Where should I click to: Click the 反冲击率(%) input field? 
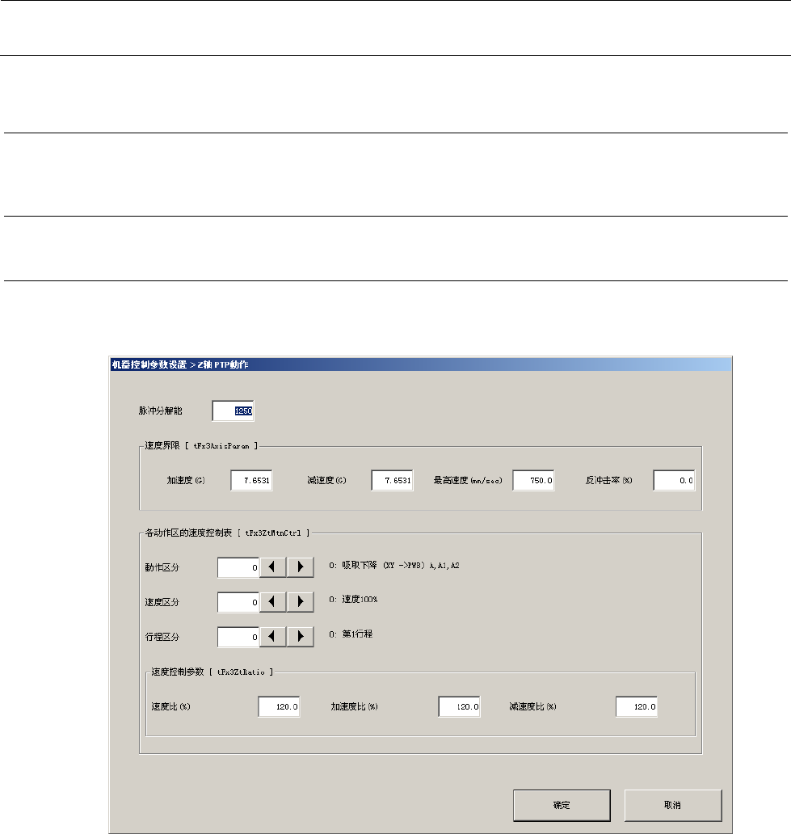[x=674, y=480]
